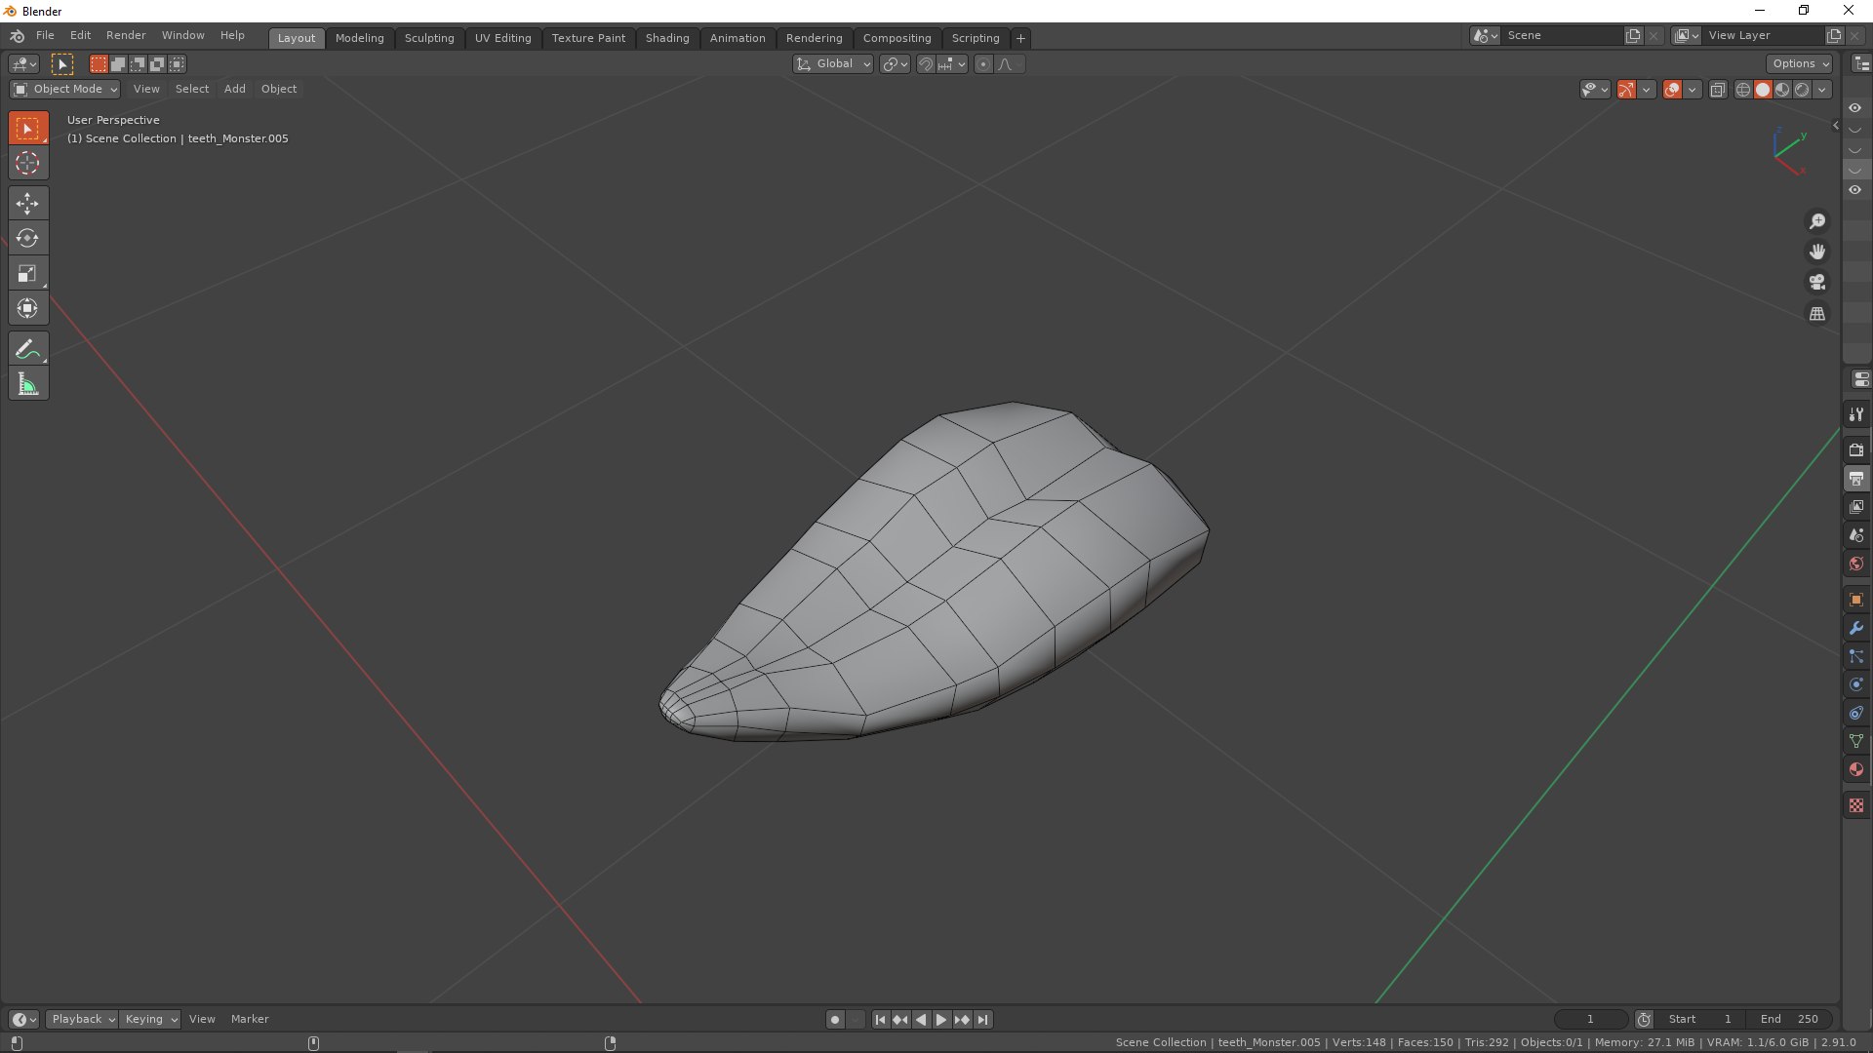Toggle X-ray display mode
Screen dimensions: 1873x1053
click(1718, 90)
